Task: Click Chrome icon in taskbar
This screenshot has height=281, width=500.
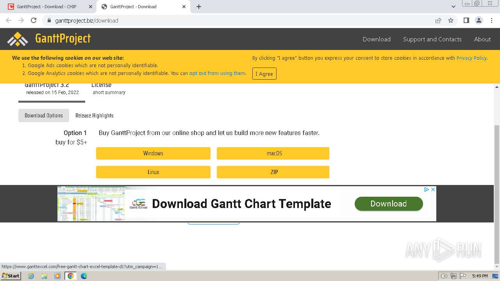Action: click(71, 276)
